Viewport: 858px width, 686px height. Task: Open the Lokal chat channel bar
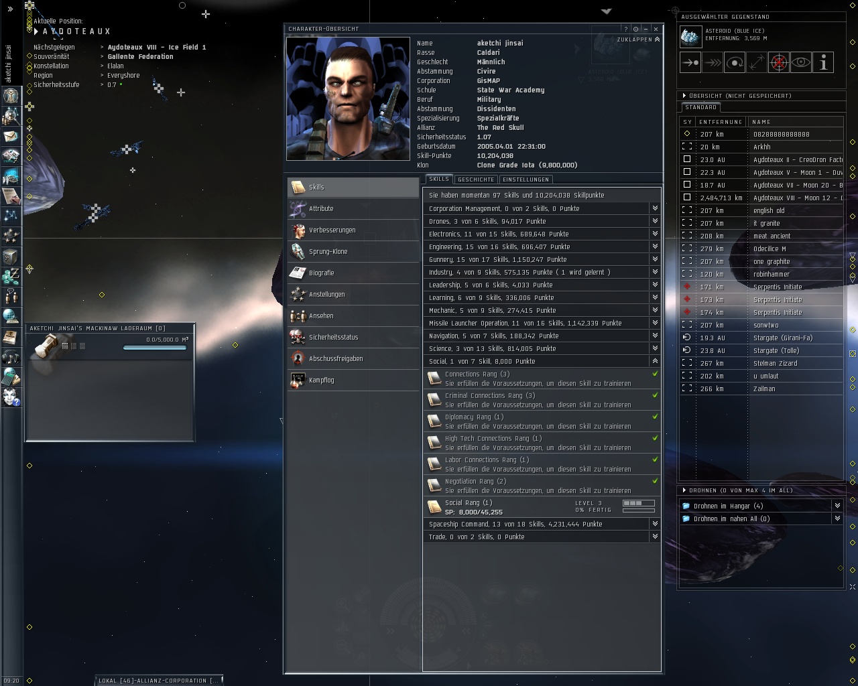pos(159,681)
